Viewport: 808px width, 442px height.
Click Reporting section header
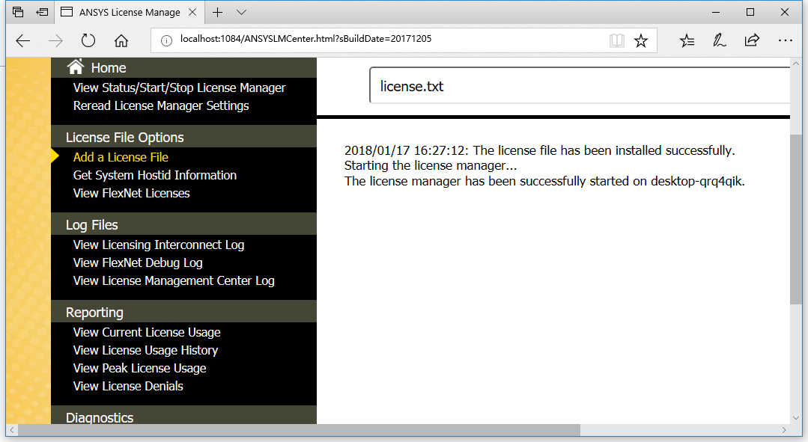tap(183, 312)
